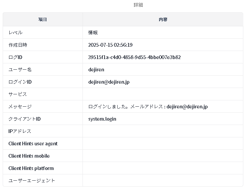
Task: Select the サービス row label
Action: point(18,94)
